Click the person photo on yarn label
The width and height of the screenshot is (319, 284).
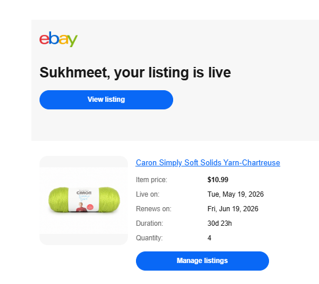pyautogui.click(x=81, y=207)
